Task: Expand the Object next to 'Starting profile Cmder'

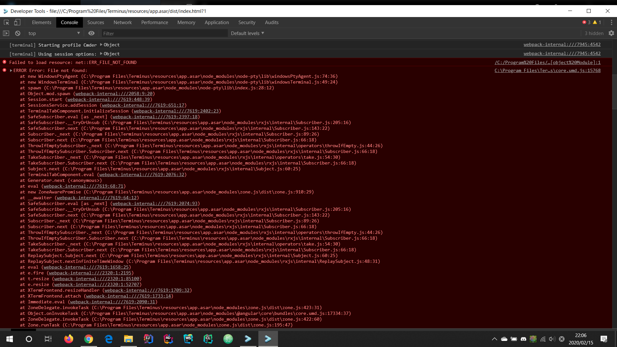Action: pos(102,45)
